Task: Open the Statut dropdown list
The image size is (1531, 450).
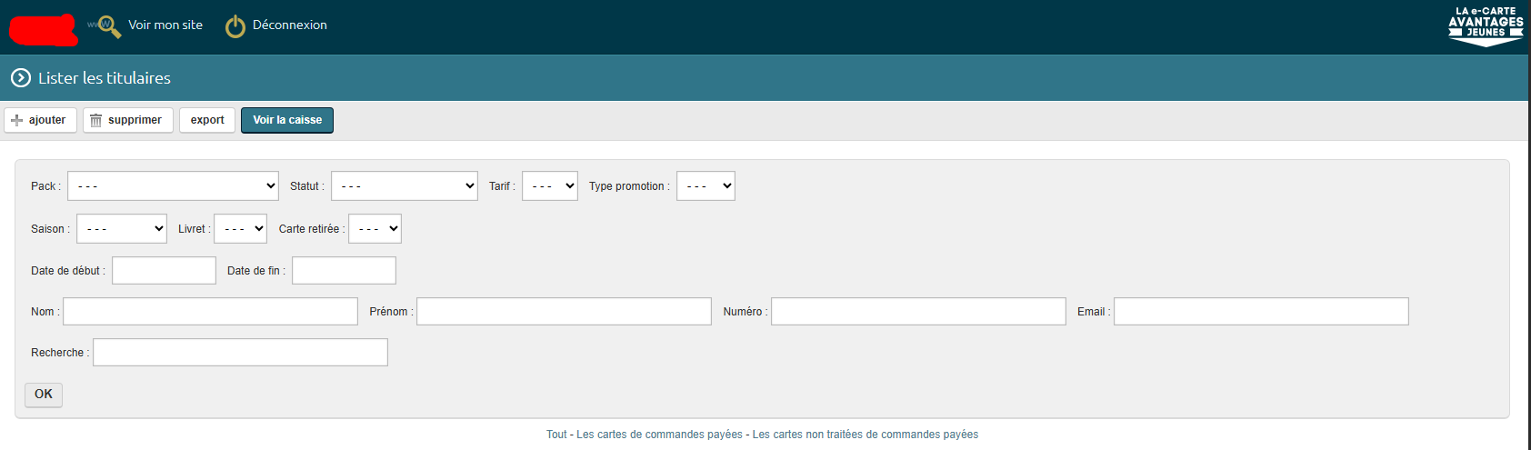Action: tap(404, 186)
